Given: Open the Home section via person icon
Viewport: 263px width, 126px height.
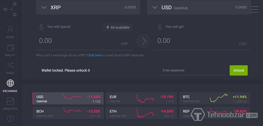Looking at the screenshot, I should (10, 29).
